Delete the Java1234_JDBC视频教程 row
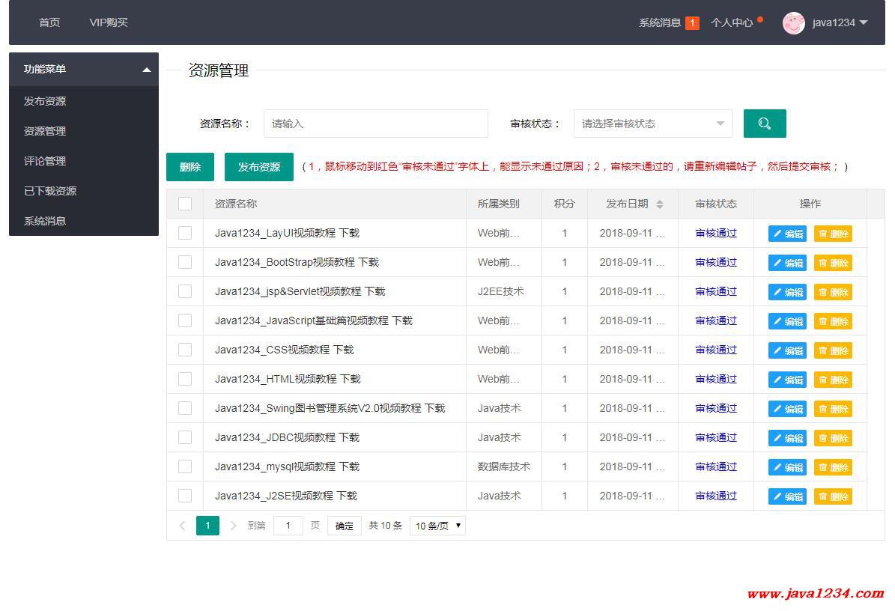This screenshot has width=895, height=611. point(833,437)
